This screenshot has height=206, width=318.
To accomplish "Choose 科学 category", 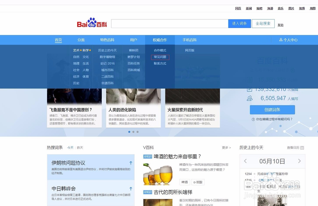I will pos(86,50).
